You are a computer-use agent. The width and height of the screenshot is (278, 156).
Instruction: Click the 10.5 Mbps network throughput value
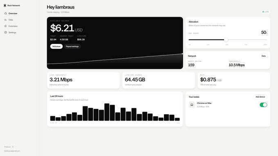237,65
